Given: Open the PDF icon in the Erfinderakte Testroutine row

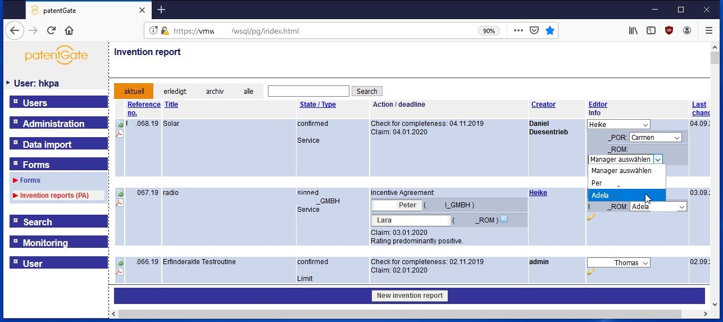Looking at the screenshot, I should click(120, 271).
